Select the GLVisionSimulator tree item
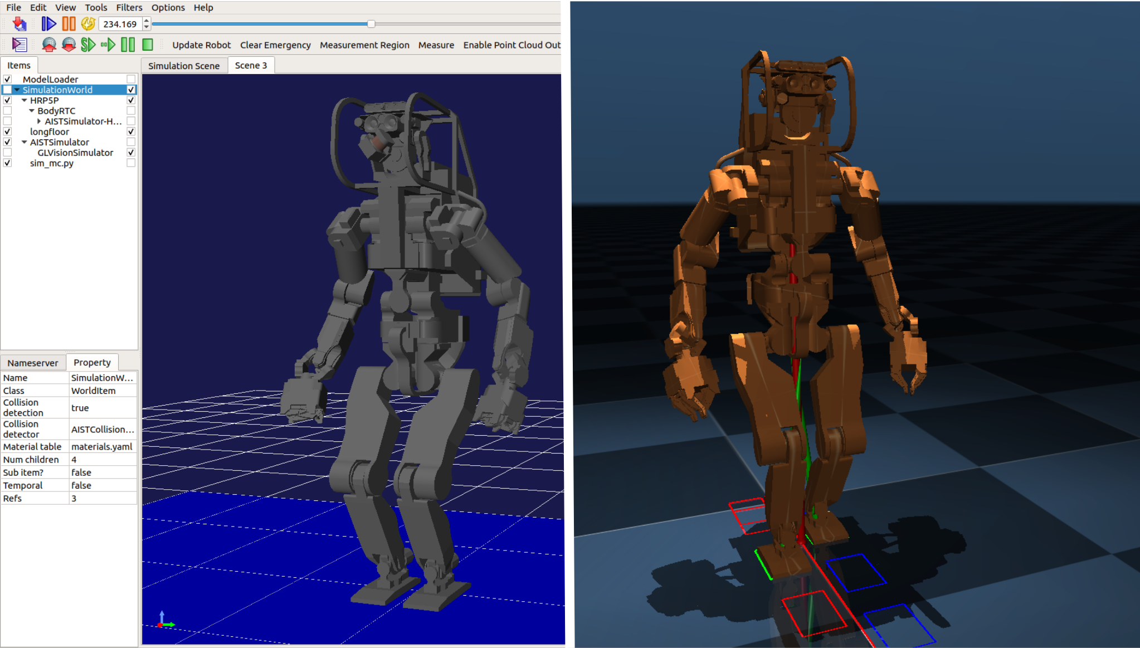The height and width of the screenshot is (648, 1140). (75, 153)
